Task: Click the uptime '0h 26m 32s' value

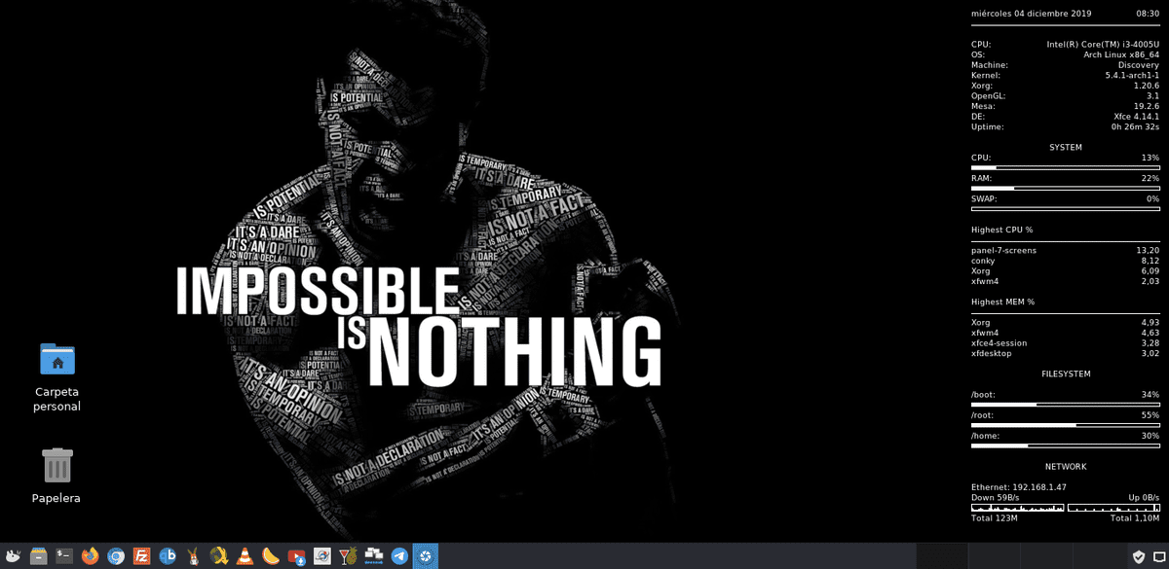Action: coord(1135,126)
